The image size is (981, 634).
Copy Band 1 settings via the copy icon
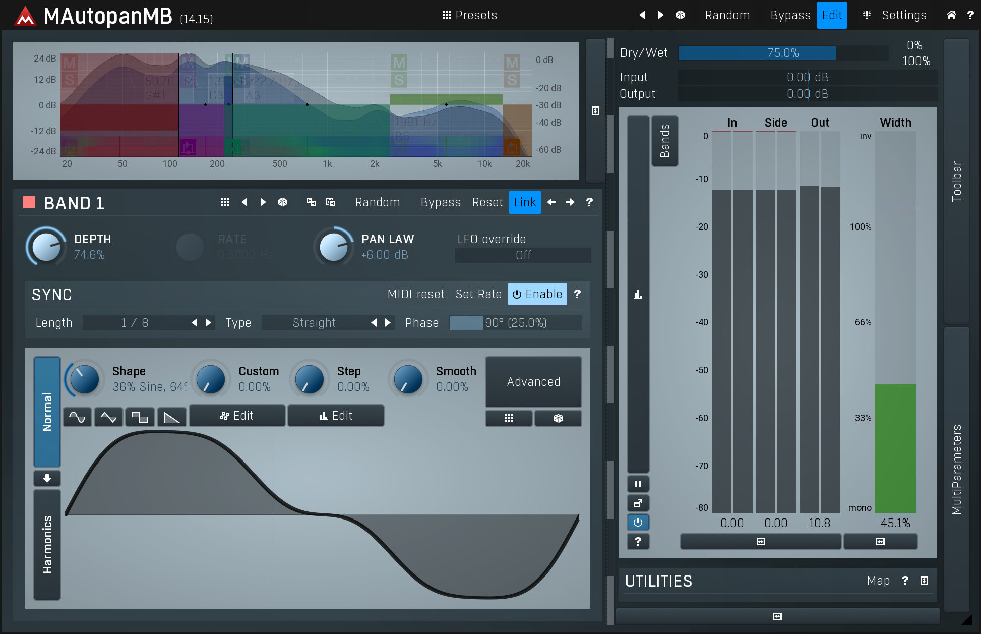(x=311, y=202)
